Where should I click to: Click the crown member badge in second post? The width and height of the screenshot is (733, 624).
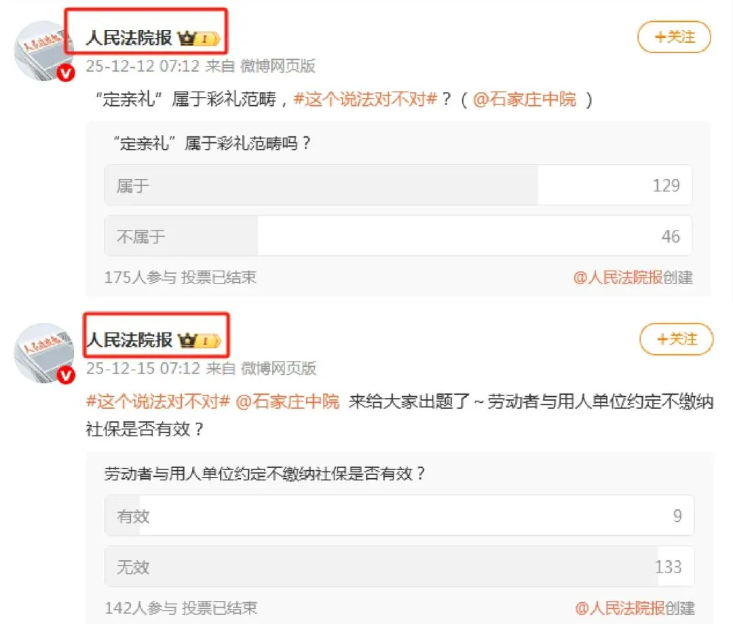coord(200,340)
